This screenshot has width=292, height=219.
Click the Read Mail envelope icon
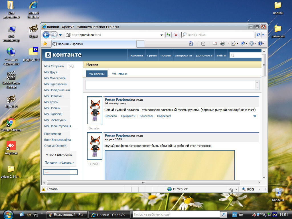click(214, 43)
